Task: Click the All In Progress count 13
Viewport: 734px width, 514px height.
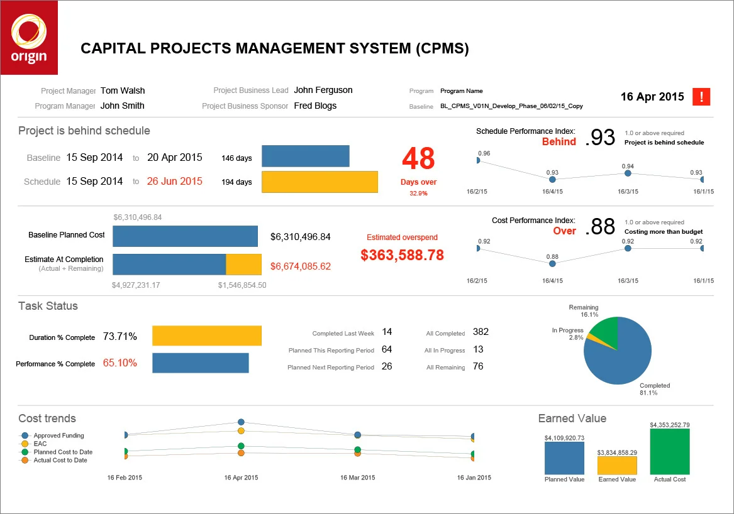Action: tap(478, 349)
